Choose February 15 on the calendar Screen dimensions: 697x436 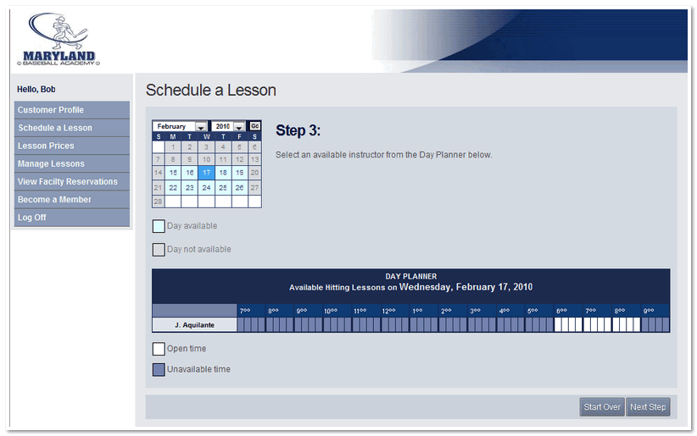[173, 173]
